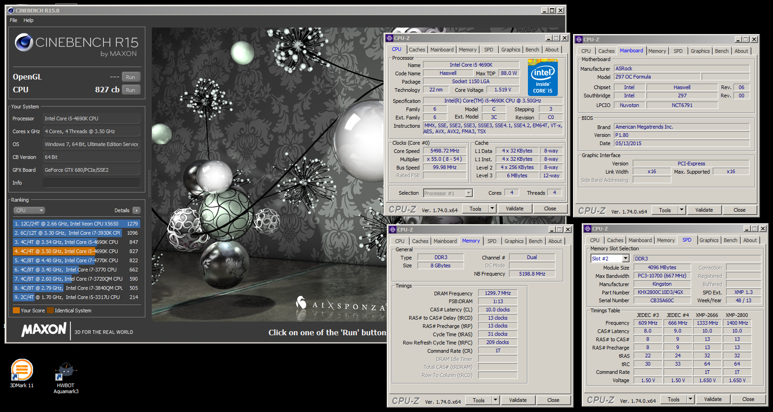Image resolution: width=773 pixels, height=412 pixels.
Task: Click the XMP-2800 column header in Timings Table
Action: 737,315
